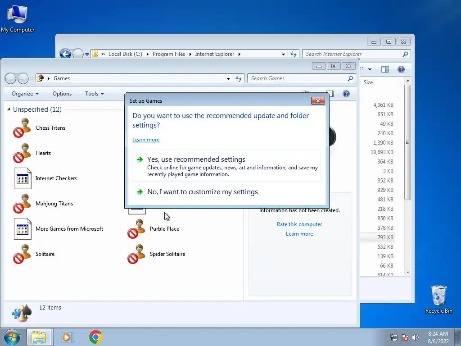Expand address dropdown in Internet Explorer folder window
Image resolution: width=461 pixels, height=346 pixels.
283,54
